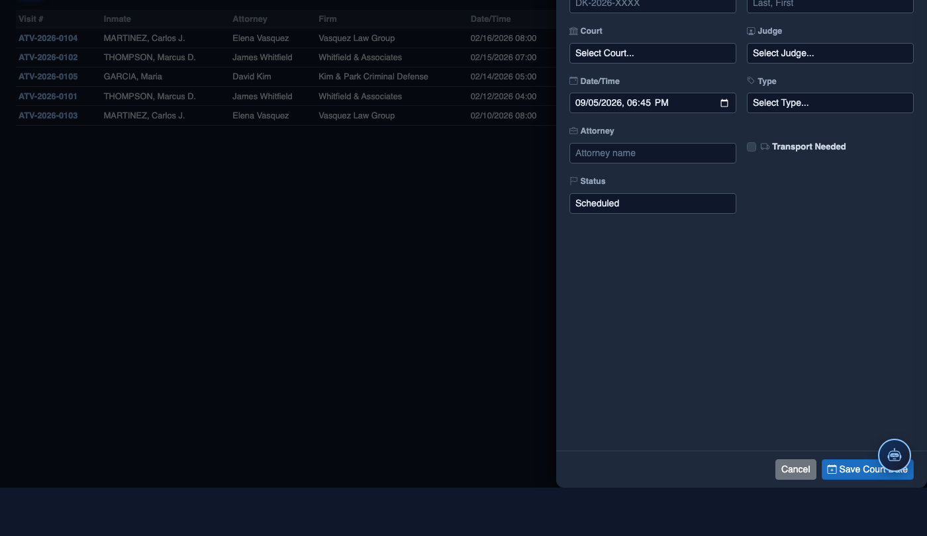
Task: Select MARTINEZ, Carlos J. in row ATV-2026-0103
Action: 144,116
